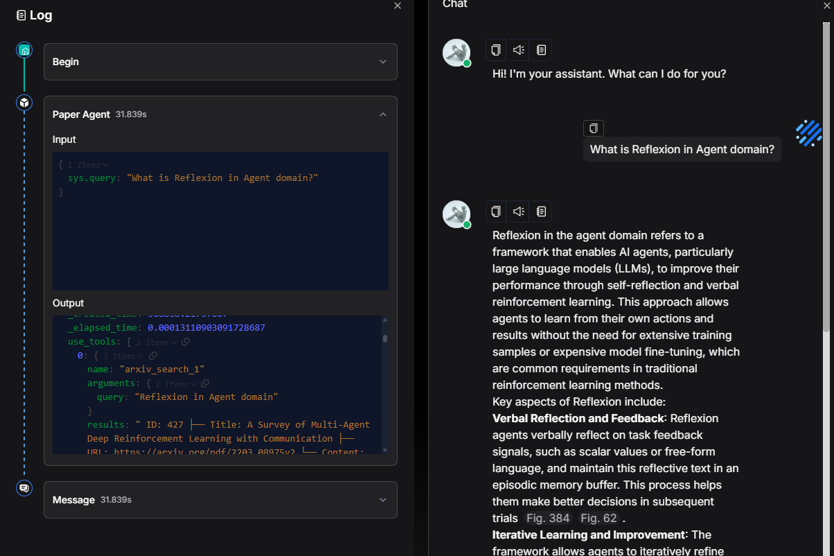
Task: Collapse the Input JSON '1 Items' object
Action: pyautogui.click(x=105, y=165)
